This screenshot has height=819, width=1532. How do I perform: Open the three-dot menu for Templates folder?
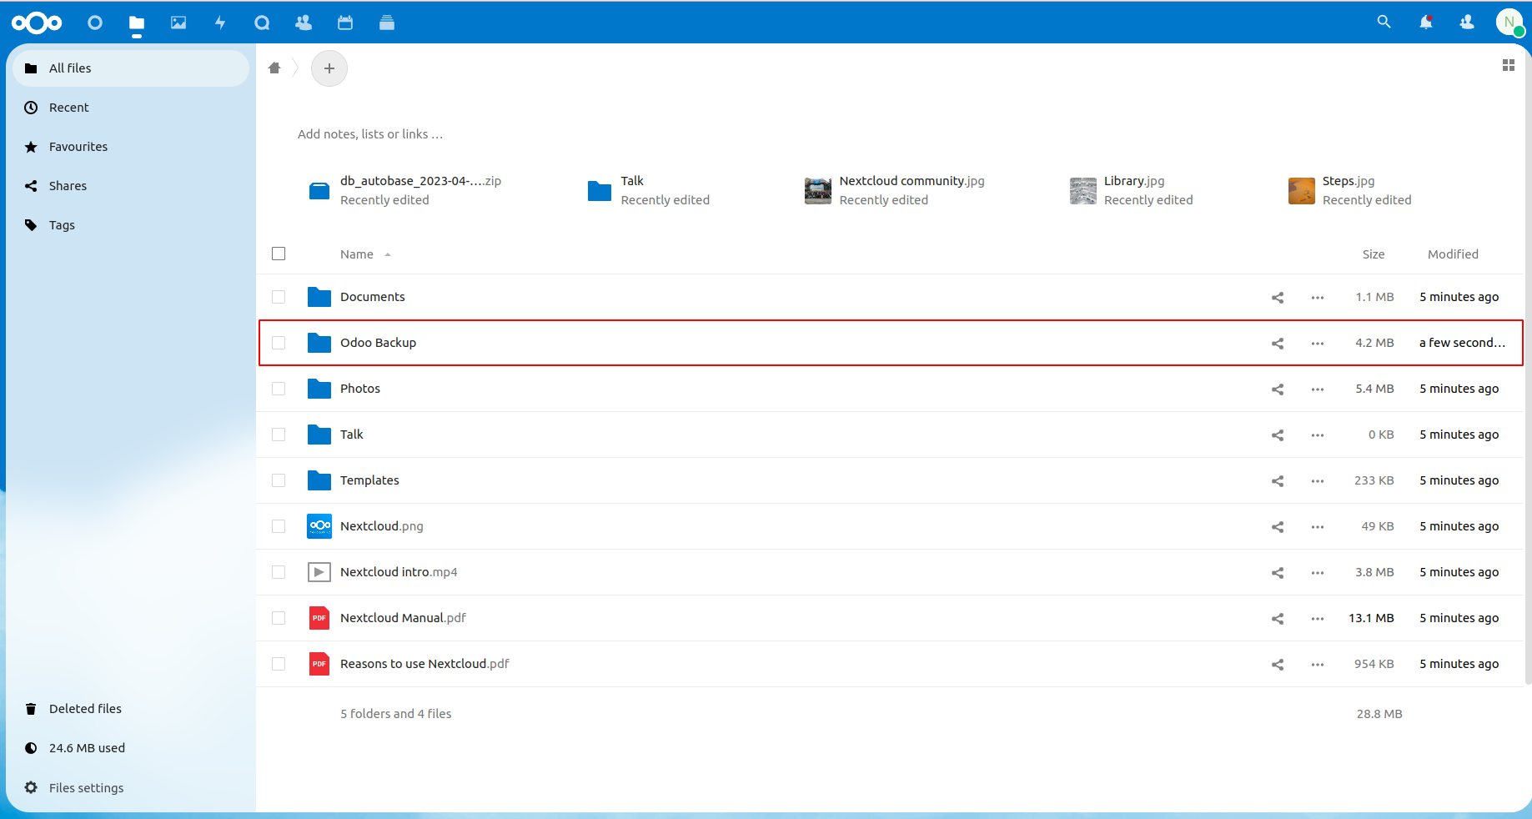point(1317,480)
